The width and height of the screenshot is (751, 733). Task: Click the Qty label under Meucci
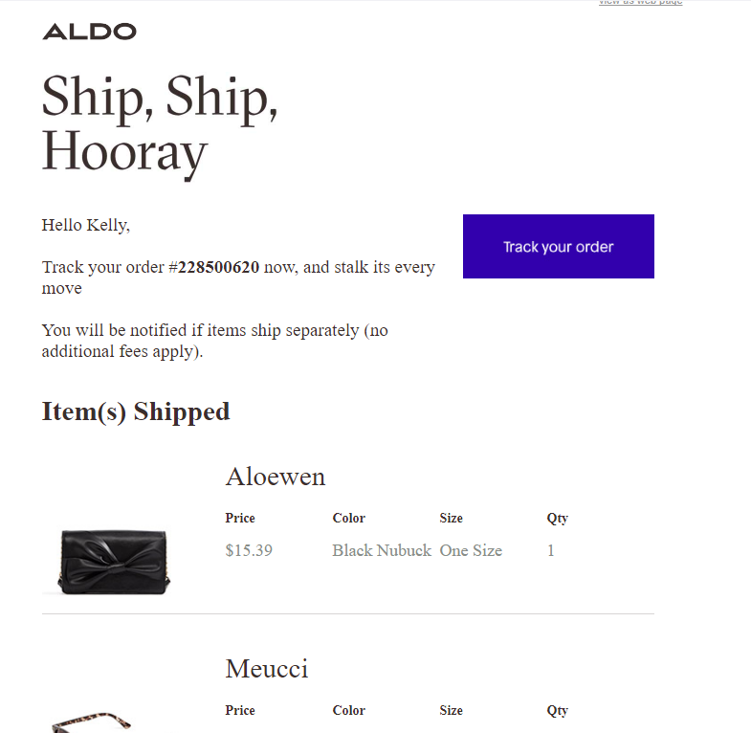[x=558, y=711]
